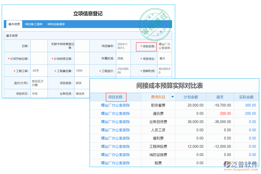Click the 预期利润 value 40,000.00
The width and height of the screenshot is (261, 174).
coord(165,70)
